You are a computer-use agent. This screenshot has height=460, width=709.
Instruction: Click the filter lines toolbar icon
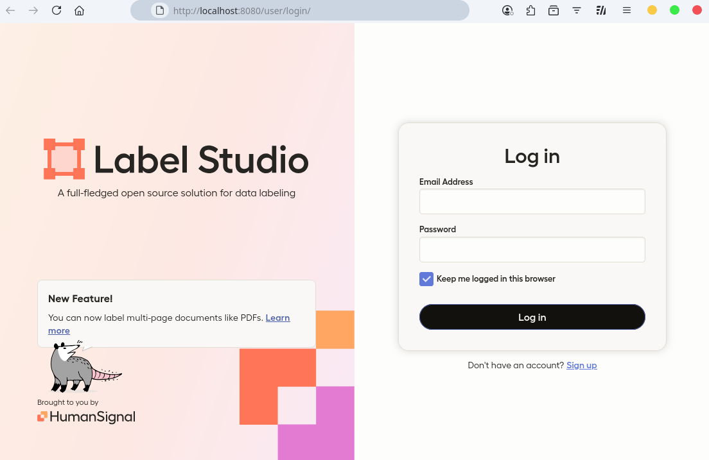(577, 10)
